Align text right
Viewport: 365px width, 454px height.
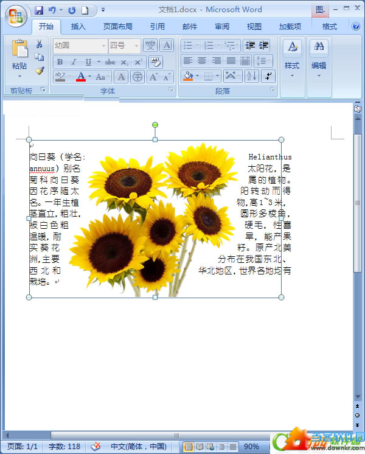pyautogui.click(x=216, y=61)
